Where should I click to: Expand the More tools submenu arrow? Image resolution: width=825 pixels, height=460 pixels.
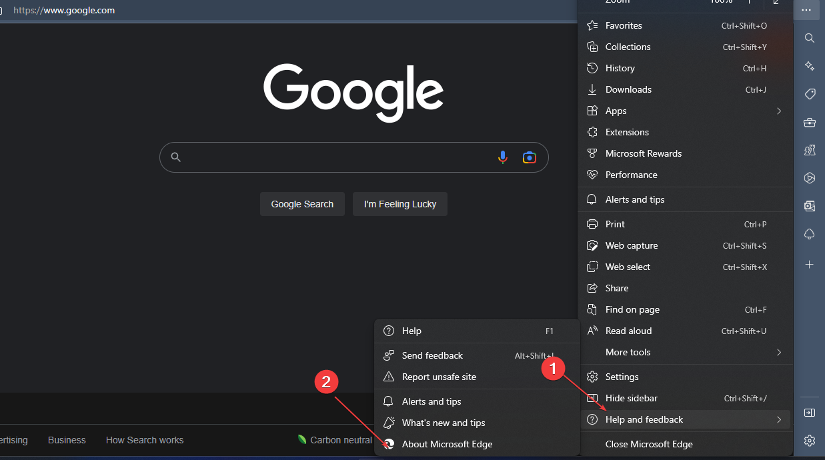(778, 352)
